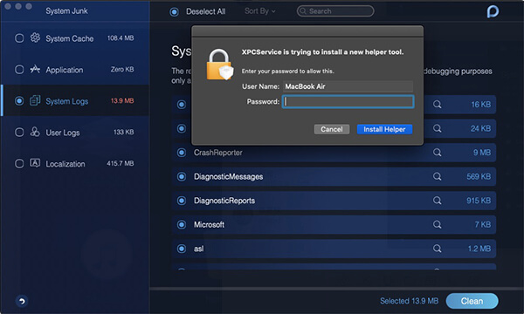This screenshot has width=524, height=314.
Task: Click the Localization letter icon
Action: (x=35, y=163)
